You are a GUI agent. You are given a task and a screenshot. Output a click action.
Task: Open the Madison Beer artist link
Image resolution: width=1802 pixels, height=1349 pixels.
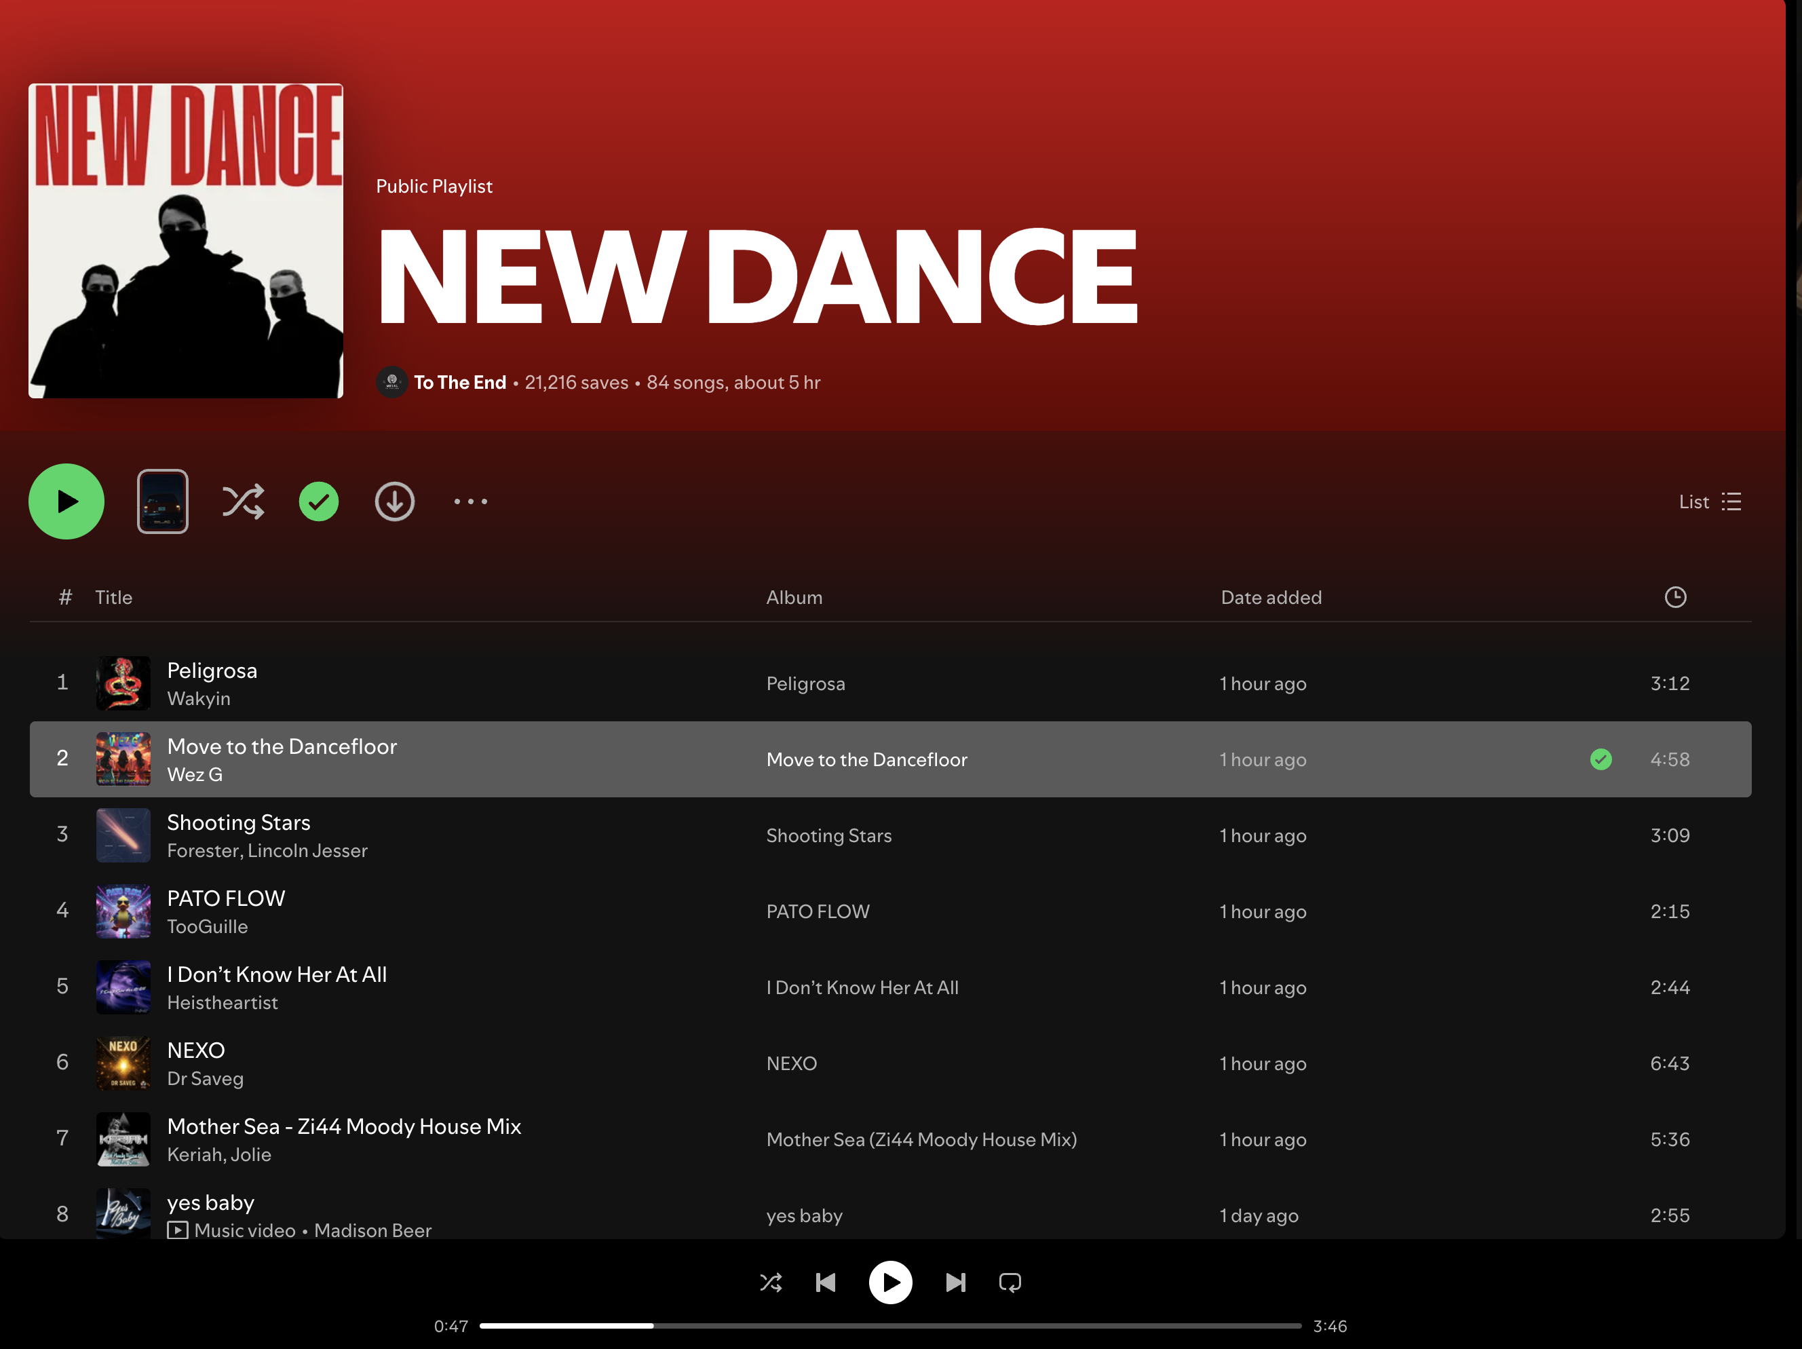[372, 1230]
